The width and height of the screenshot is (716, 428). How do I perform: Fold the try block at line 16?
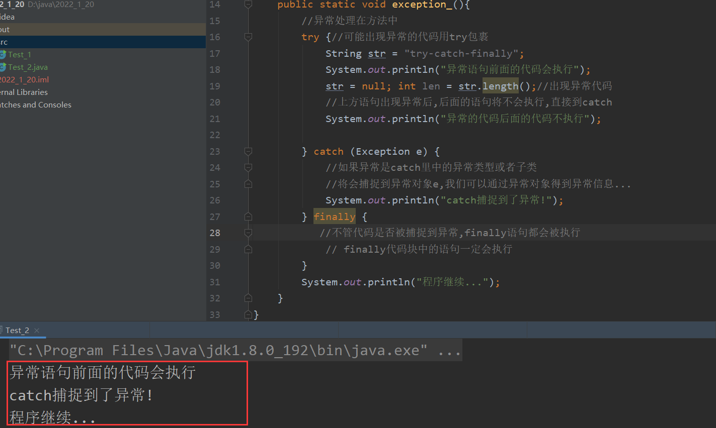(248, 37)
